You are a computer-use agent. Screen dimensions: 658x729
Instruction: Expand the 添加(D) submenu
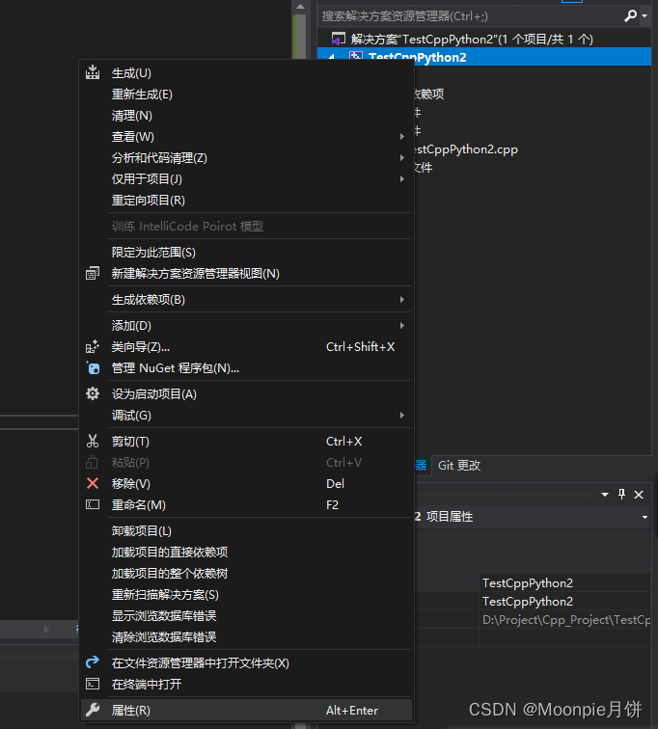402,326
